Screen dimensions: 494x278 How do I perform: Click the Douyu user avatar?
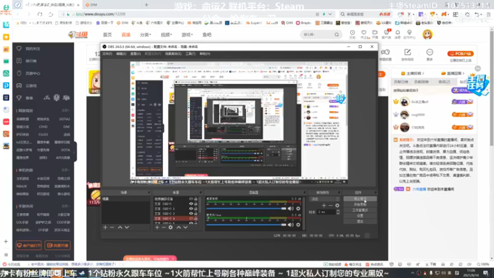pyautogui.click(x=427, y=35)
